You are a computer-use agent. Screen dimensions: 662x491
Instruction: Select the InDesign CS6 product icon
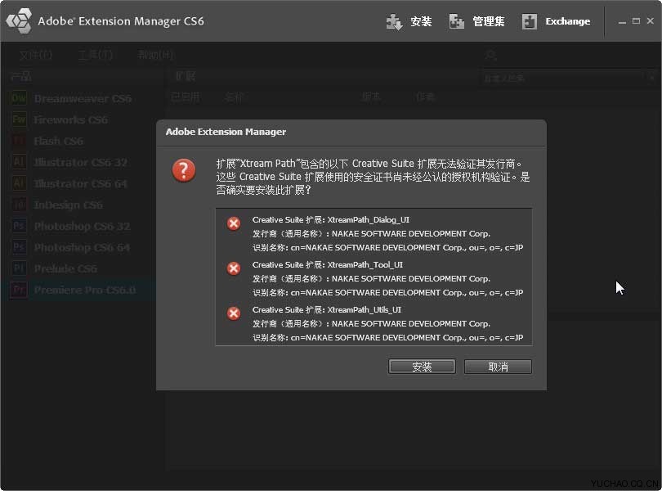pyautogui.click(x=20, y=205)
